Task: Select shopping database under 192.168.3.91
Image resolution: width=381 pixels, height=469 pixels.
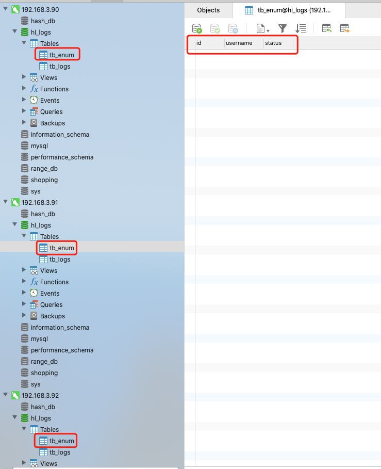Action: [44, 373]
